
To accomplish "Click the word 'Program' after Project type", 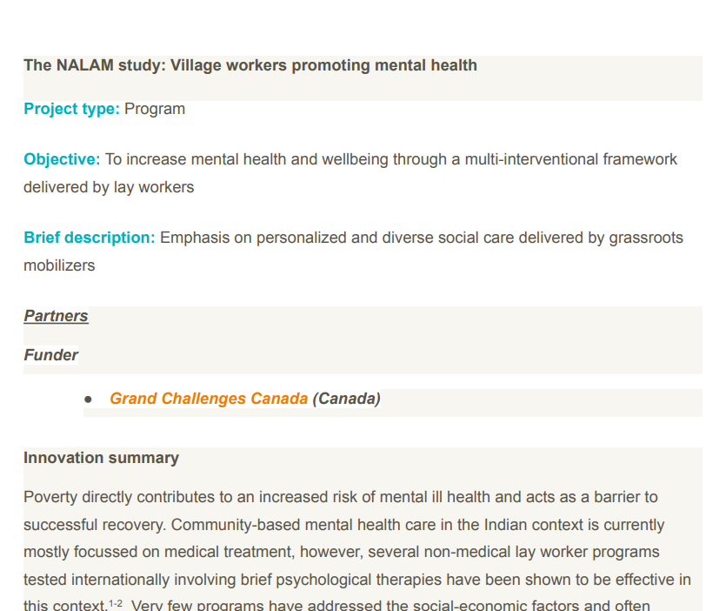I will 155,109.
